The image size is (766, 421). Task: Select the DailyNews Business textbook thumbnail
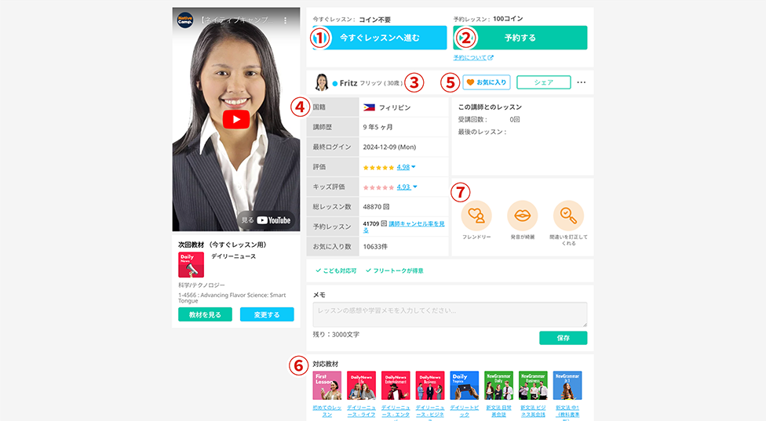pyautogui.click(x=430, y=386)
